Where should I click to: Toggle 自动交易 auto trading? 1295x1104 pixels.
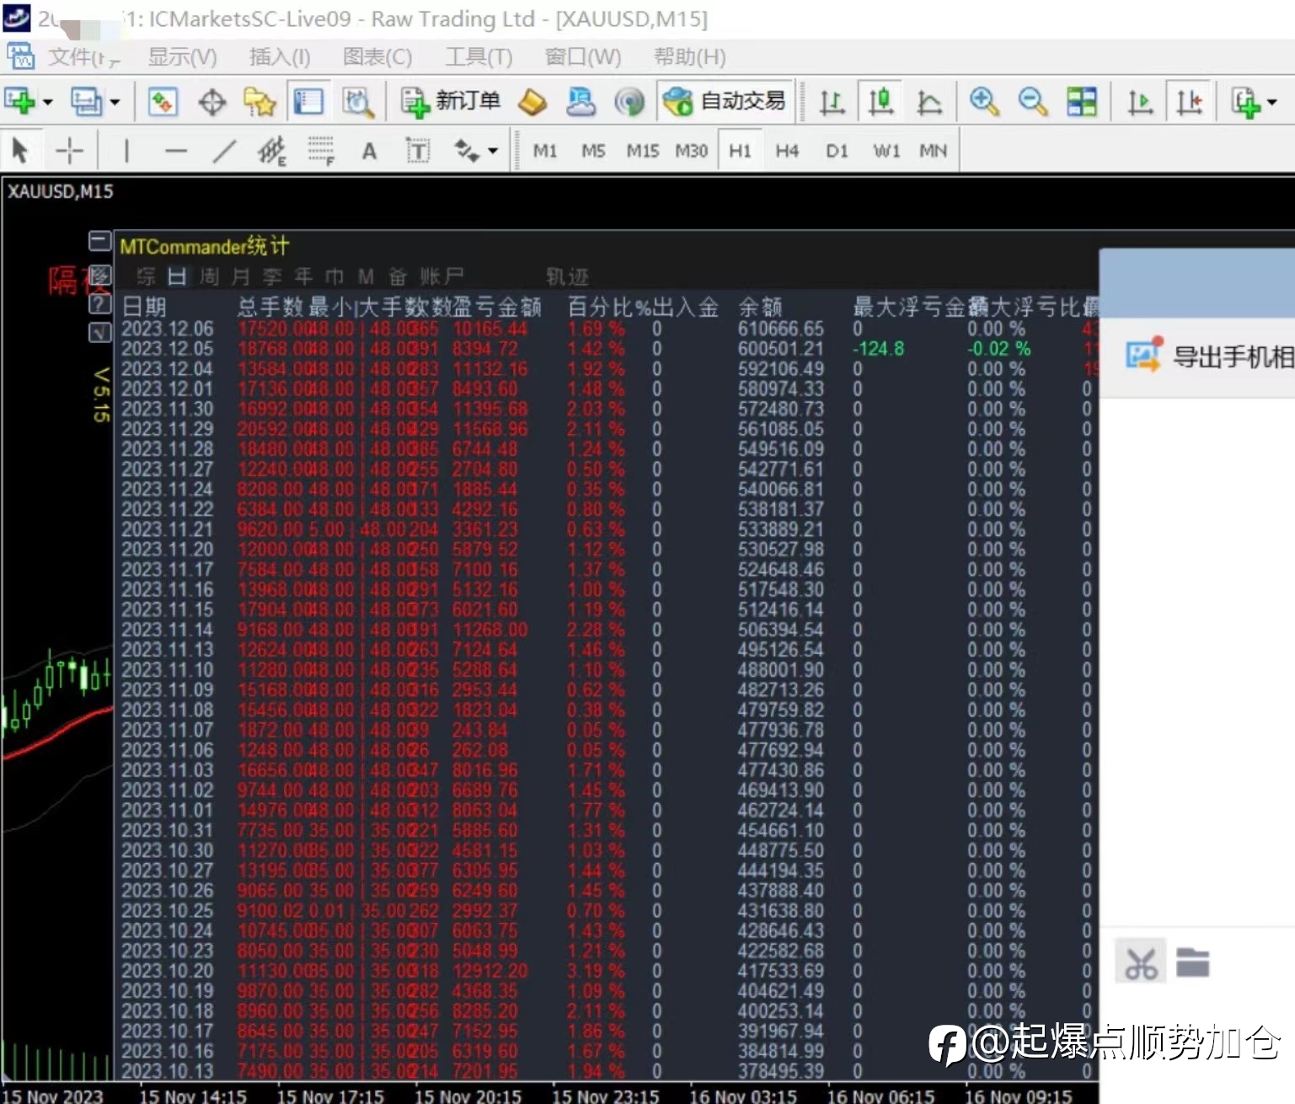click(724, 102)
